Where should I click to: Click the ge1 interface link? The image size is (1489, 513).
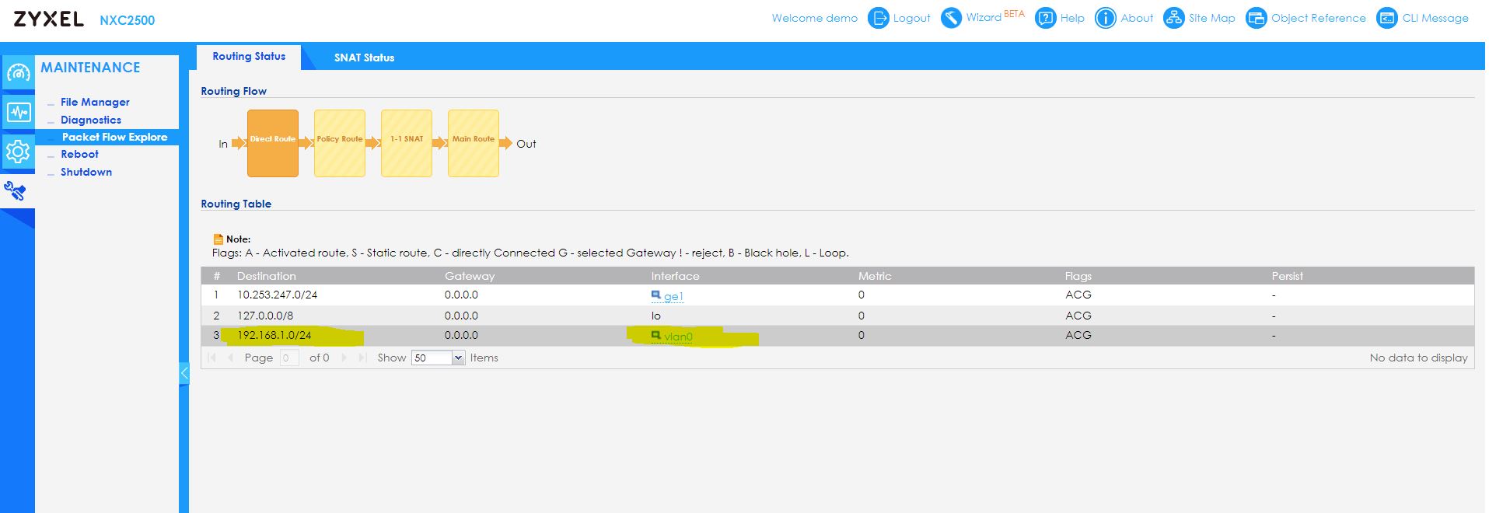pos(673,296)
